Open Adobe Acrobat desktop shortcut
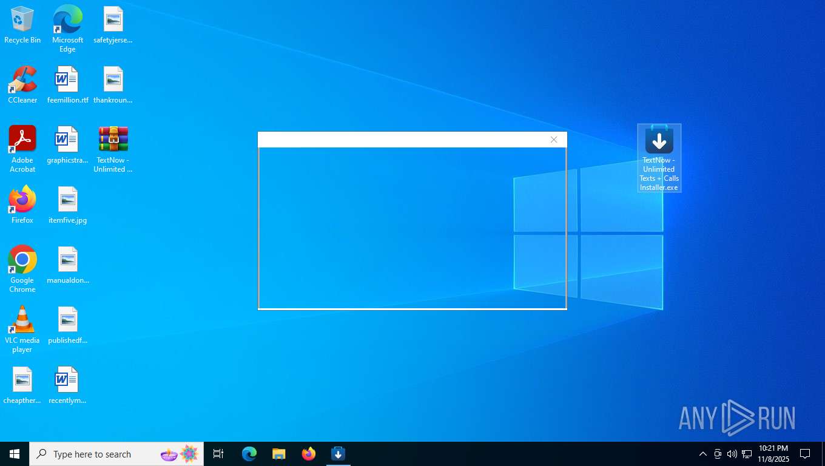 (22, 149)
